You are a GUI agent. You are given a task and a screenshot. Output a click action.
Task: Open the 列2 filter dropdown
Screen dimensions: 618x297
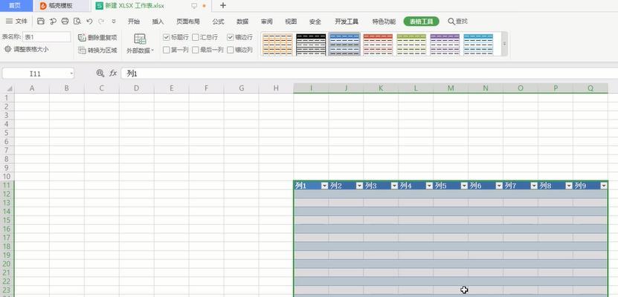tap(359, 186)
